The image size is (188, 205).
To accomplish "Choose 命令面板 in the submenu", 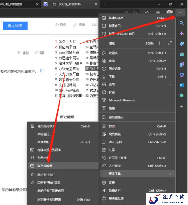I will click(x=63, y=142).
